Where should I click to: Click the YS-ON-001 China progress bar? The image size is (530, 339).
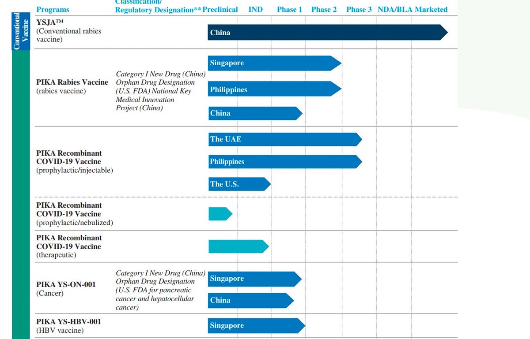point(251,300)
